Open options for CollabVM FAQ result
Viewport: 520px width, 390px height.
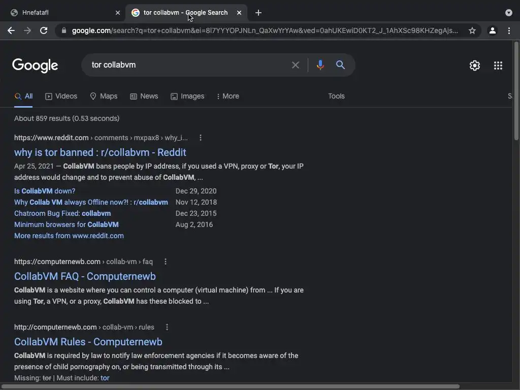click(166, 262)
